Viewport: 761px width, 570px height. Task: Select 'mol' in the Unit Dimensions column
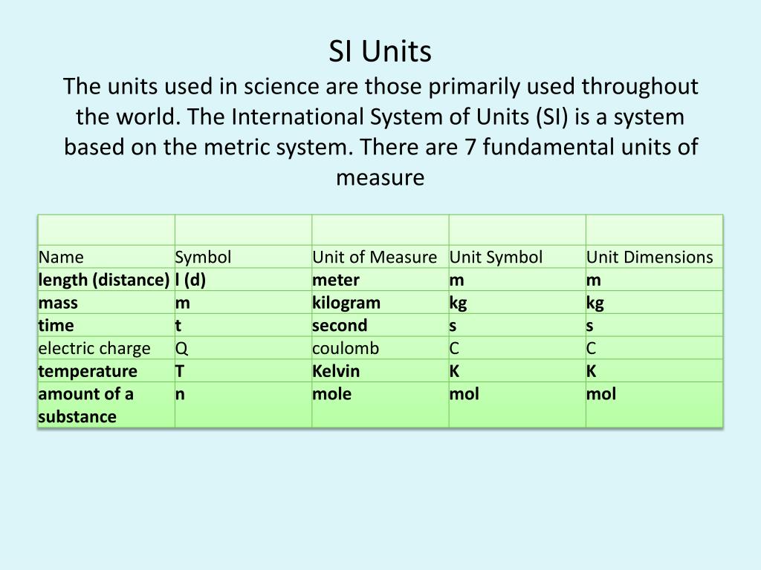[654, 404]
